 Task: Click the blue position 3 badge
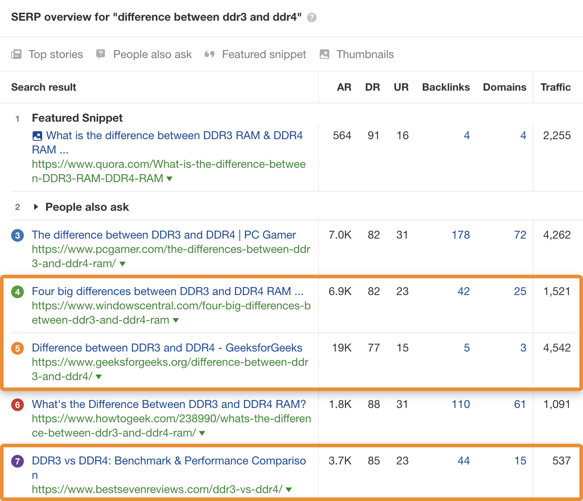(x=17, y=235)
